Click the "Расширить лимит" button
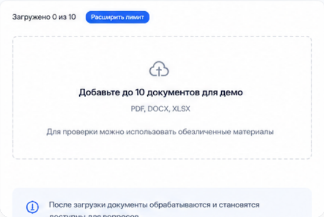Screen dimensions: 324x217 pos(117,17)
